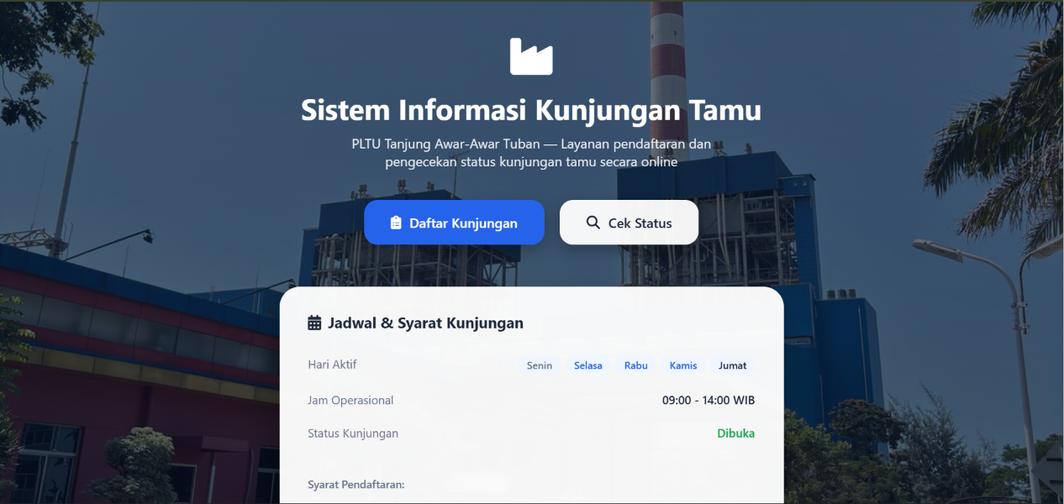Viewport: 1064px width, 504px height.
Task: Click the PLTU Tanjung Awar-Awar Tuban subtitle
Action: 531,153
